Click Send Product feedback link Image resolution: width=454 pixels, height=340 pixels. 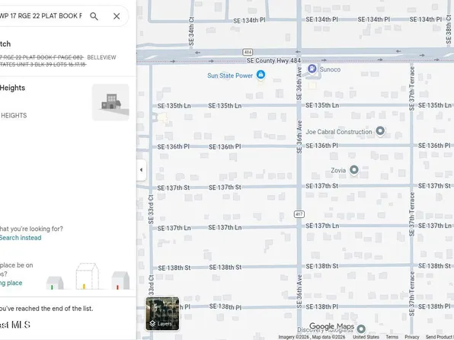[x=440, y=337]
